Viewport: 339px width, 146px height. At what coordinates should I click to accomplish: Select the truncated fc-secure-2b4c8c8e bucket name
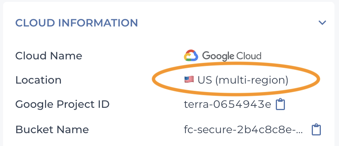243,130
